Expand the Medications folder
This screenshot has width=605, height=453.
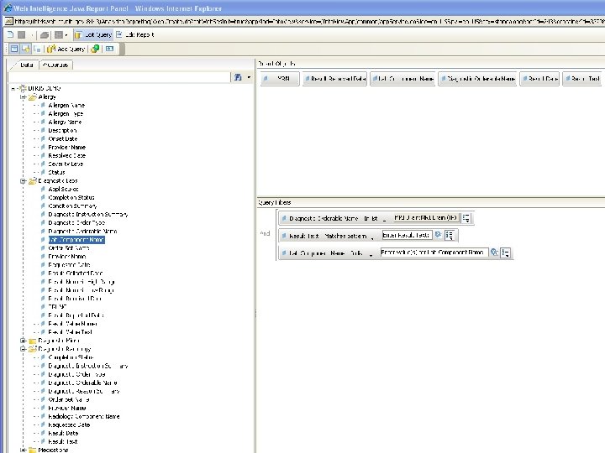pos(24,450)
